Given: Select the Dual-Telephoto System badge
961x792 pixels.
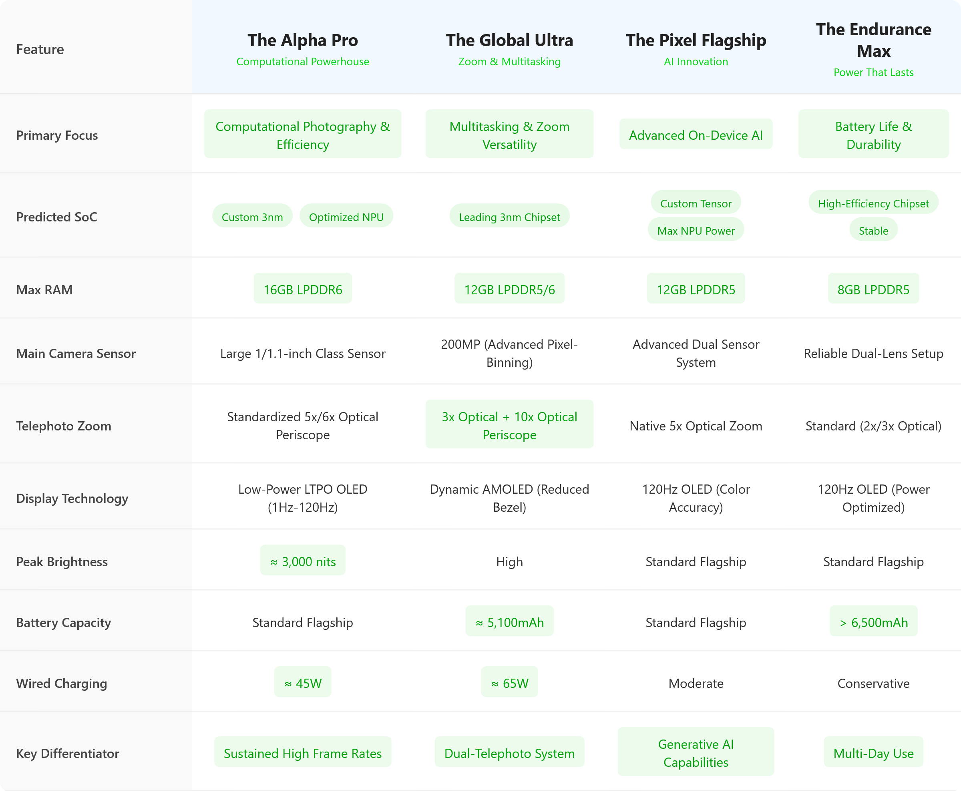Looking at the screenshot, I should [509, 753].
